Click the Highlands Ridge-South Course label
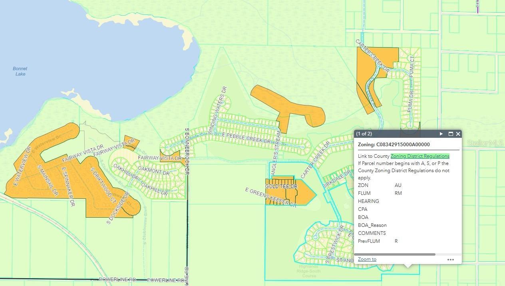The image size is (505, 286). 310,271
